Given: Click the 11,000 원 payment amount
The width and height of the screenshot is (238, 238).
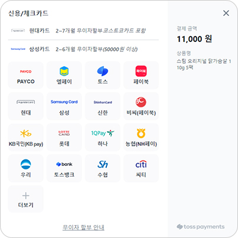Looking at the screenshot, I should coord(194,39).
